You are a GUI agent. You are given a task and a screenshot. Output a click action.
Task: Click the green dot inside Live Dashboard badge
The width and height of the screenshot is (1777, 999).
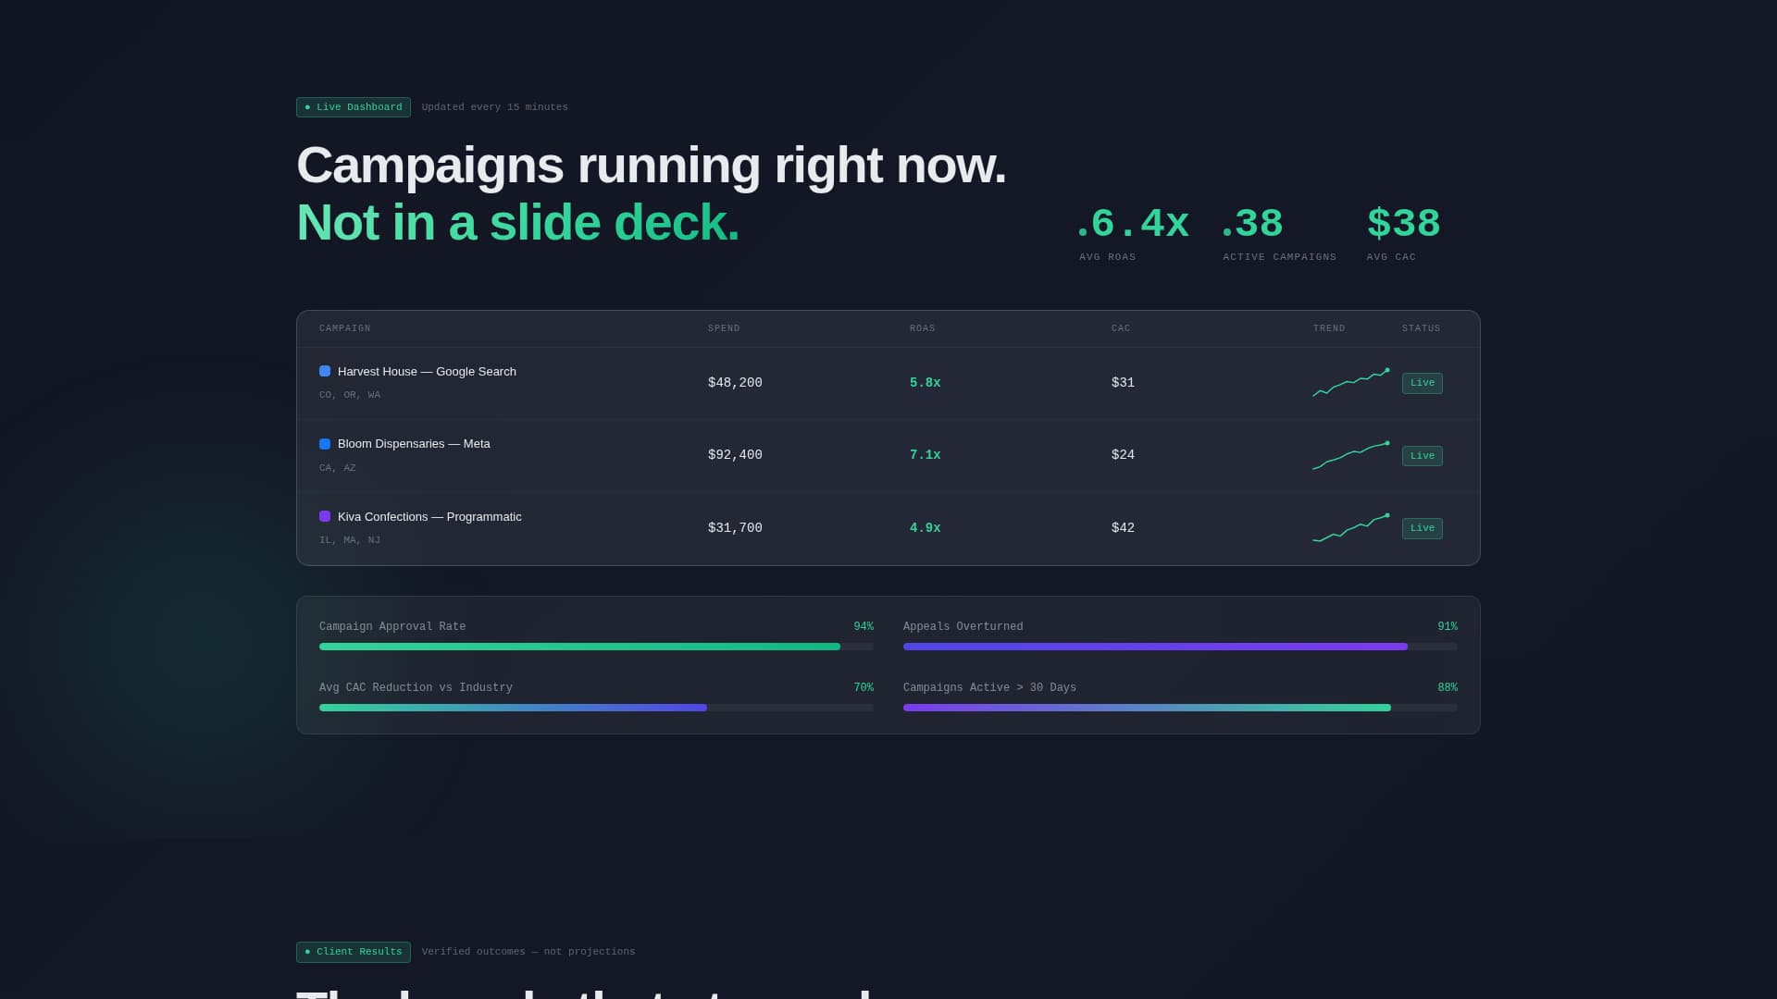[x=309, y=106]
